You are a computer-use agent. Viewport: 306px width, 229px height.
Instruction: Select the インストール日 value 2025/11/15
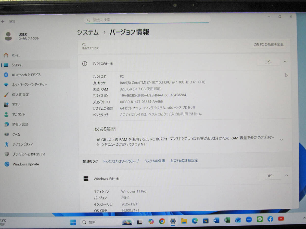point(130,204)
